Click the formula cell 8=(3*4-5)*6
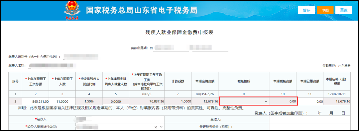Image resolution: width=359 pixels, height=131 pixels. point(205,94)
